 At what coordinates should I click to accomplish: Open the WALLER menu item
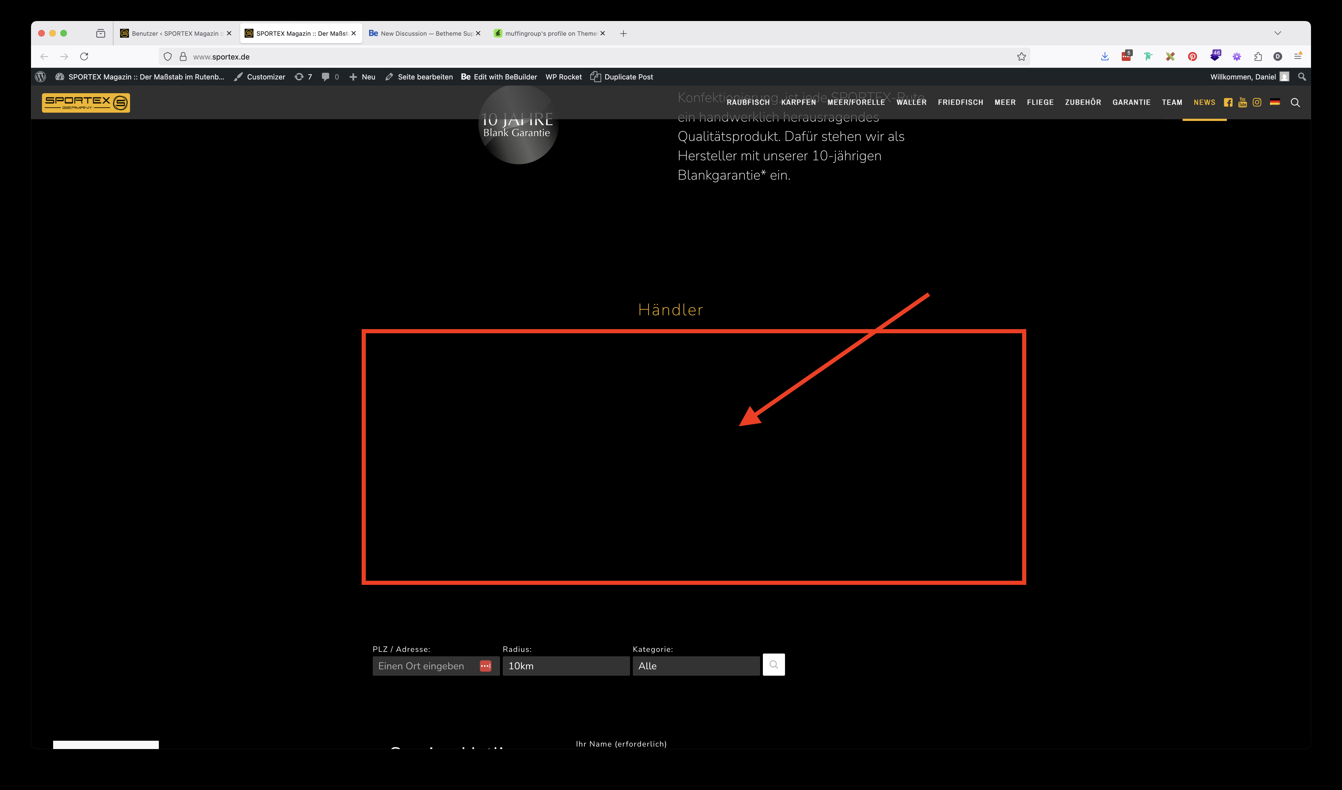[911, 102]
